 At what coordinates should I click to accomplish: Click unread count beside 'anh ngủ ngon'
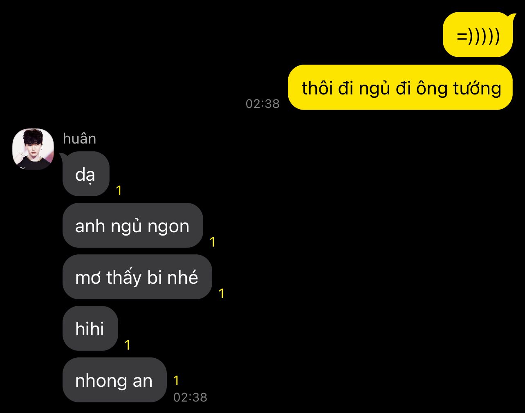pos(213,242)
